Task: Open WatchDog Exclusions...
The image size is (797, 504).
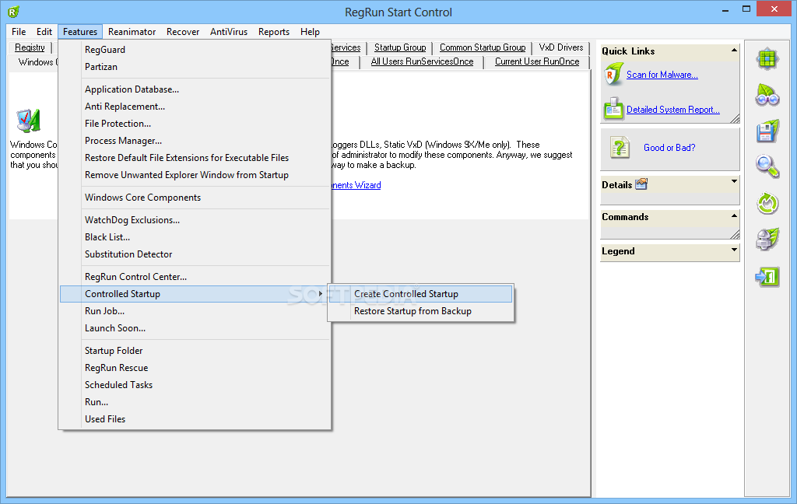Action: click(195, 219)
